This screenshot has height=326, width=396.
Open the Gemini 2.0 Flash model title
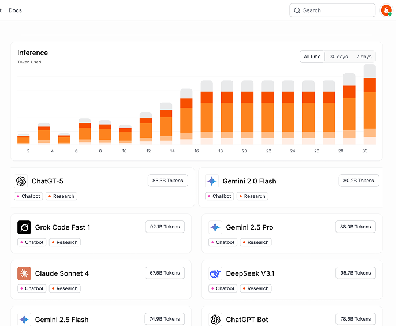249,181
